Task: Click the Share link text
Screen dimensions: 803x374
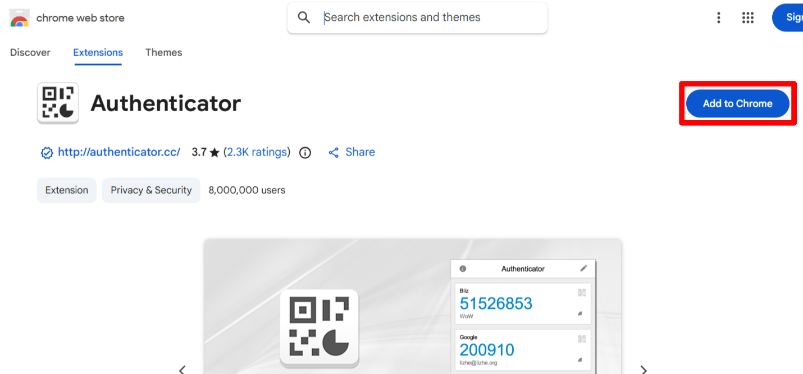Action: click(360, 152)
